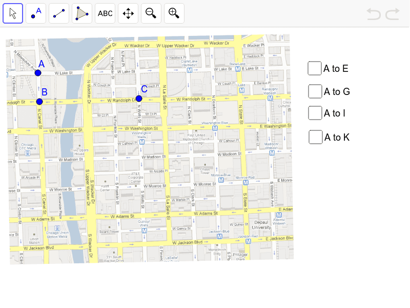Click the Jackson-Red M station marker
This screenshot has height=308, width=410.
point(248,241)
